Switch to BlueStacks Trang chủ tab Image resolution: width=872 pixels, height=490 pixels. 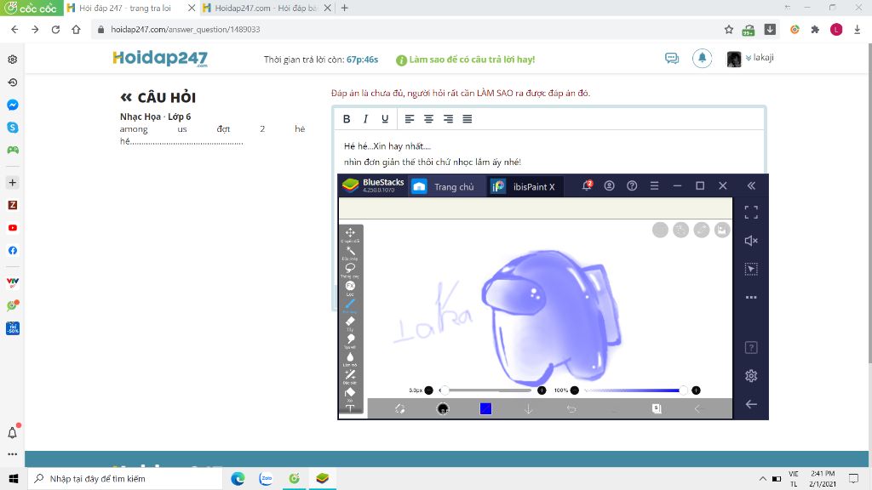tap(446, 186)
